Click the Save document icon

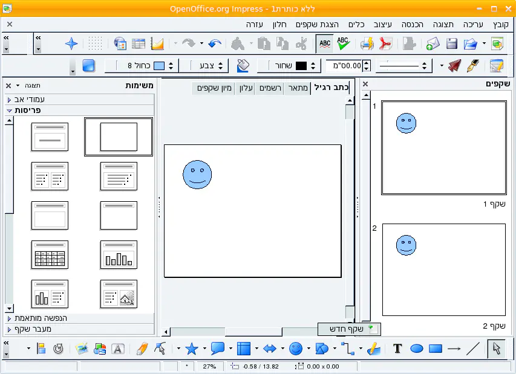pyautogui.click(x=451, y=44)
